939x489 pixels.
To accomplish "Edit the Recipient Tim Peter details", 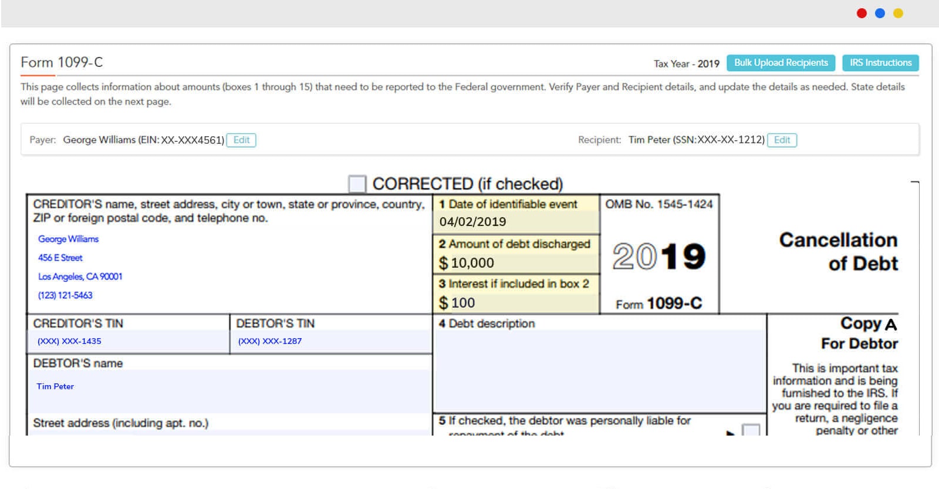I will point(782,140).
